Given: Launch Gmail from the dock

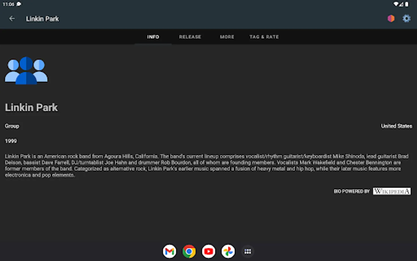Looking at the screenshot, I should (169, 251).
